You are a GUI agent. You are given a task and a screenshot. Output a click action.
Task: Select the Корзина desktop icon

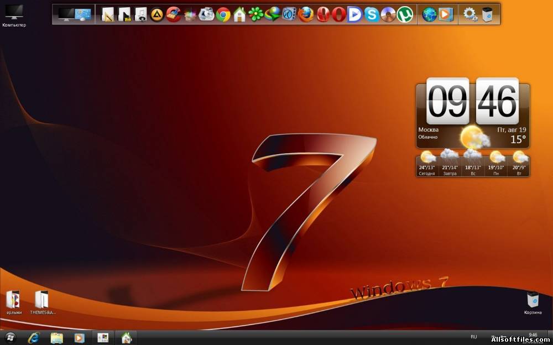click(x=533, y=302)
